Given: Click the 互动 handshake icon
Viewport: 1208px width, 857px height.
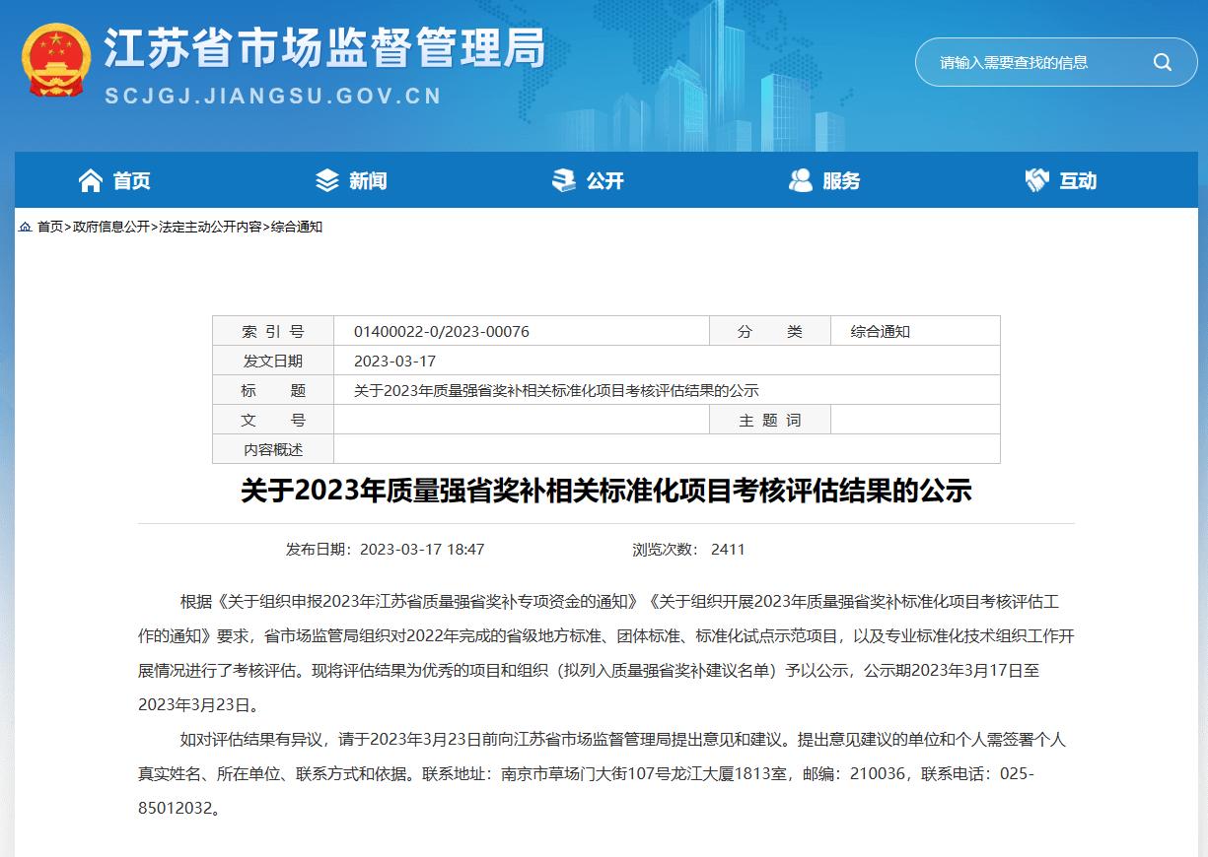Looking at the screenshot, I should pyautogui.click(x=1037, y=180).
